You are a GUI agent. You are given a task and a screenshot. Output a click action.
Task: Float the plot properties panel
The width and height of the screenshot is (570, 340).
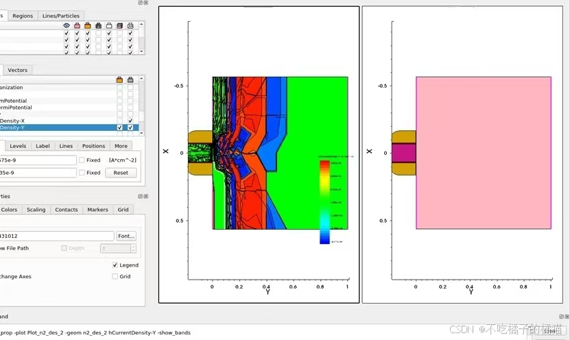click(x=140, y=196)
